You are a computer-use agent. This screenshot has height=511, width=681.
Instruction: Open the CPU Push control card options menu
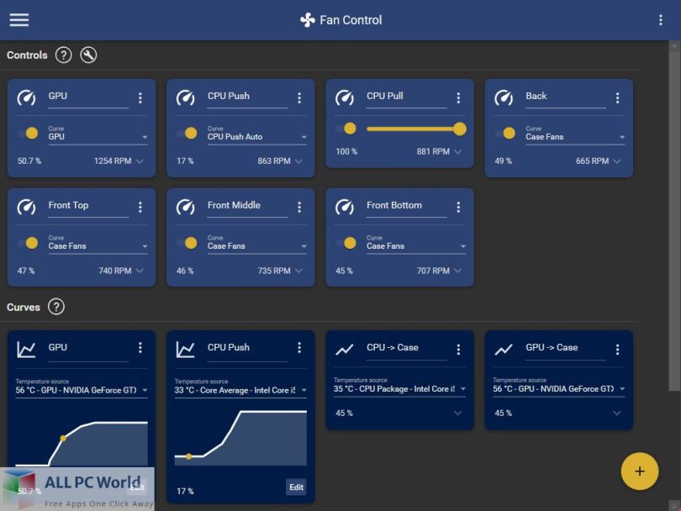tap(299, 97)
